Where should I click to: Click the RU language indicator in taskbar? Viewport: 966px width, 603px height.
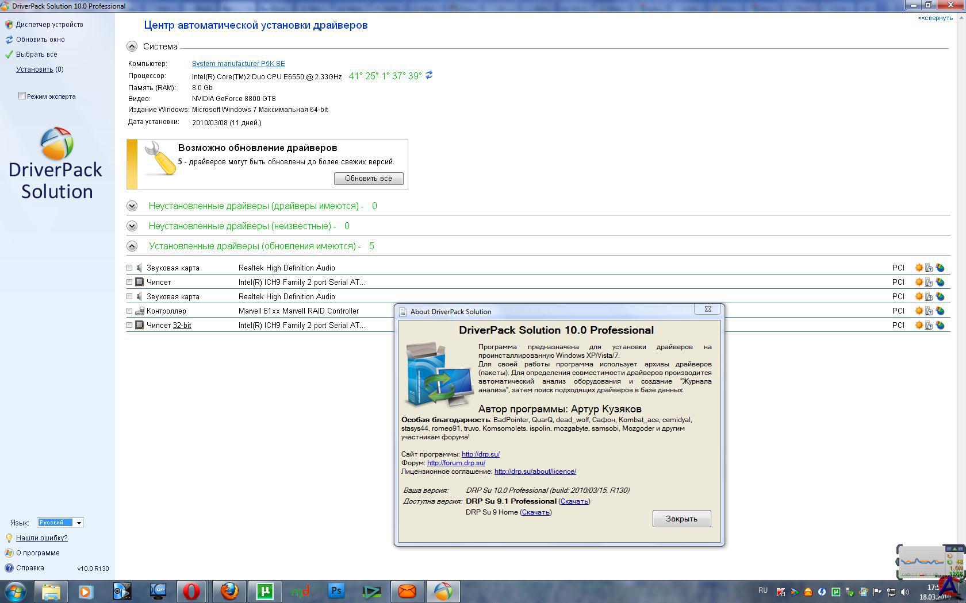click(x=762, y=590)
